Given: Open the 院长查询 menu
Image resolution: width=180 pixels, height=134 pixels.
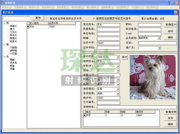Looking at the screenshot, I should pos(93,7).
